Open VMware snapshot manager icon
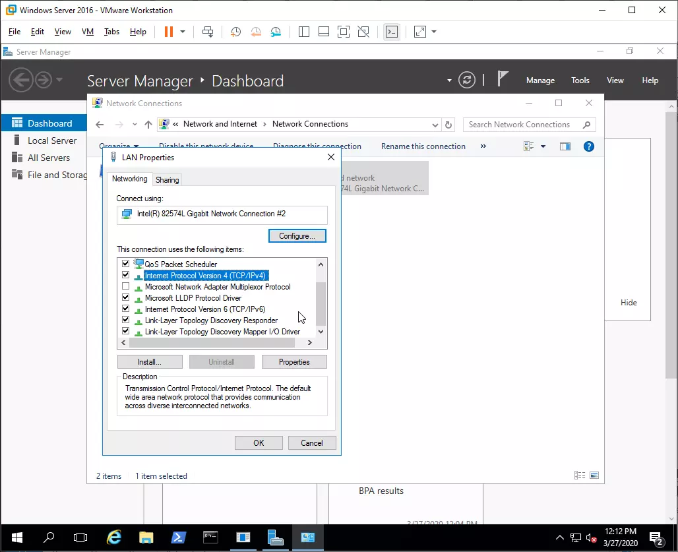This screenshot has height=552, width=678. coord(276,32)
